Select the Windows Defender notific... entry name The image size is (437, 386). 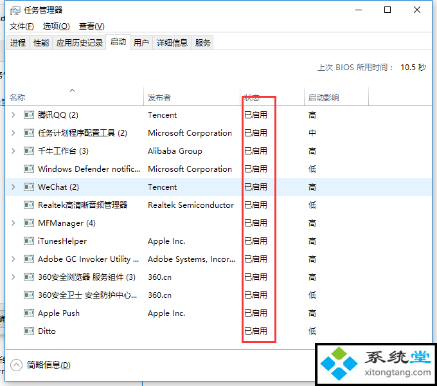(89, 169)
